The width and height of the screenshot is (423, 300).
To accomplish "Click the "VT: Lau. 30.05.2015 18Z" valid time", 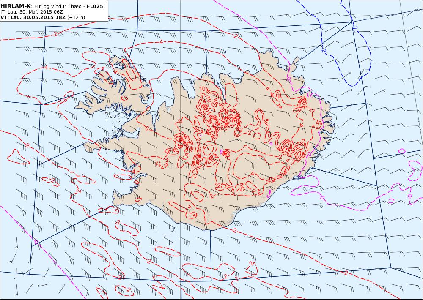I will pyautogui.click(x=33, y=17).
